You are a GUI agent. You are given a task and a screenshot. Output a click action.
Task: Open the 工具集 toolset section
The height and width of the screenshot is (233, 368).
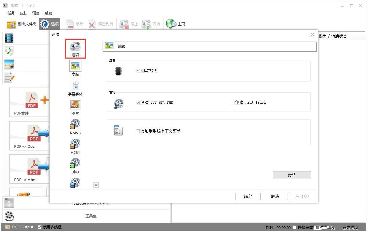[91, 216]
